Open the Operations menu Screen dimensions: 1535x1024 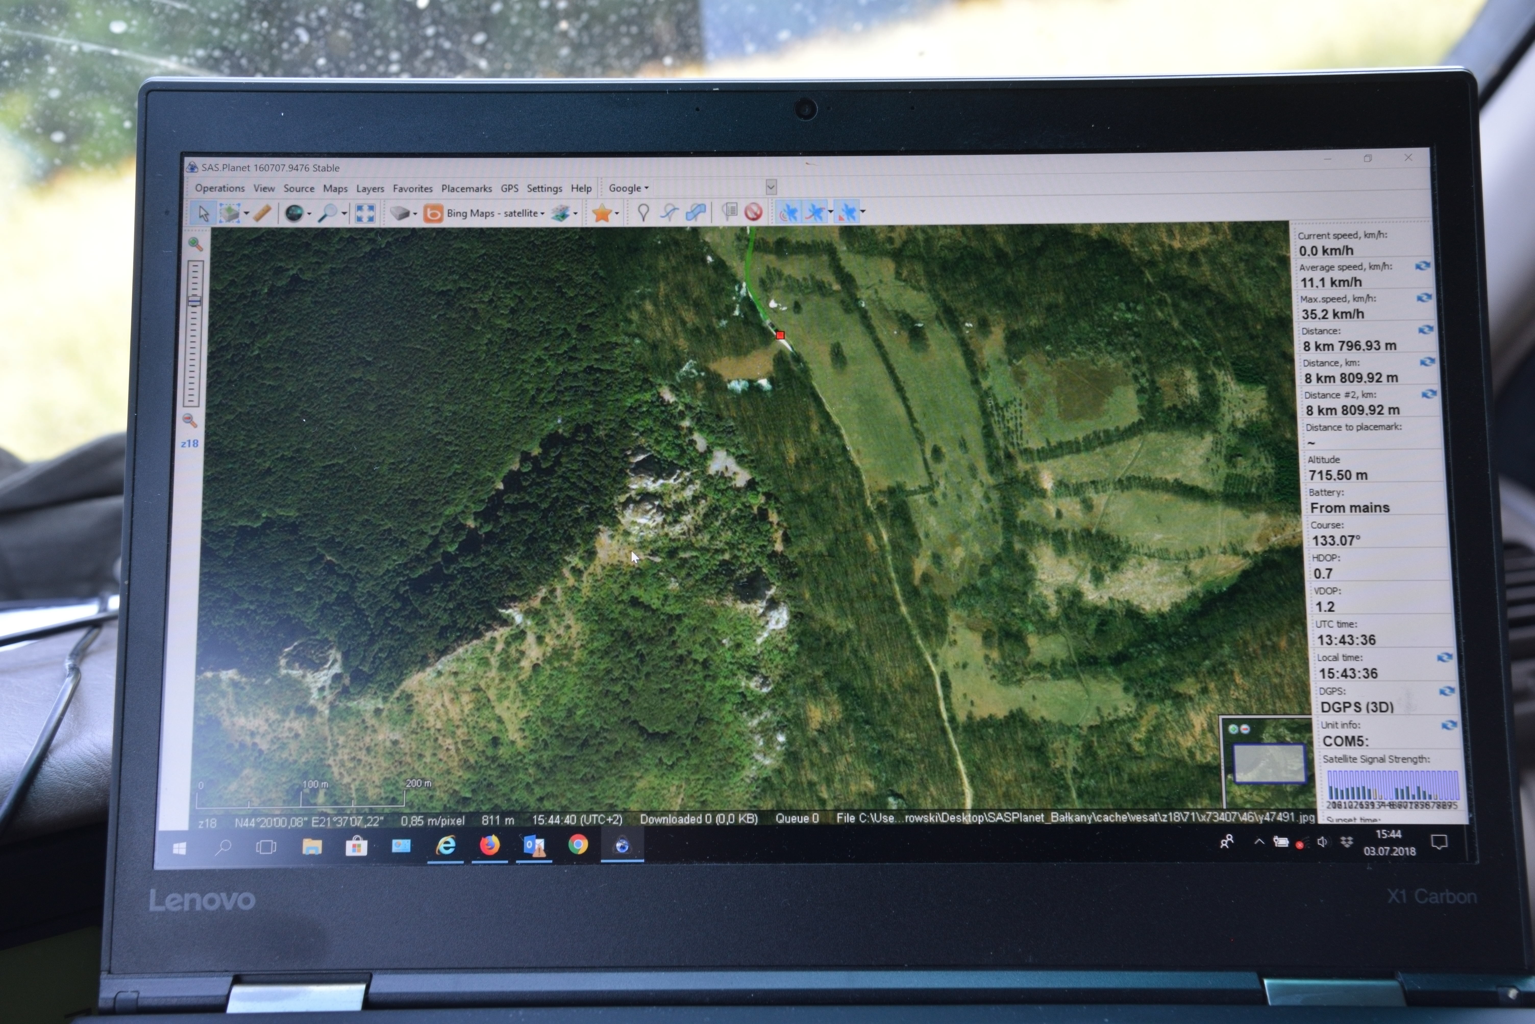[x=220, y=188]
